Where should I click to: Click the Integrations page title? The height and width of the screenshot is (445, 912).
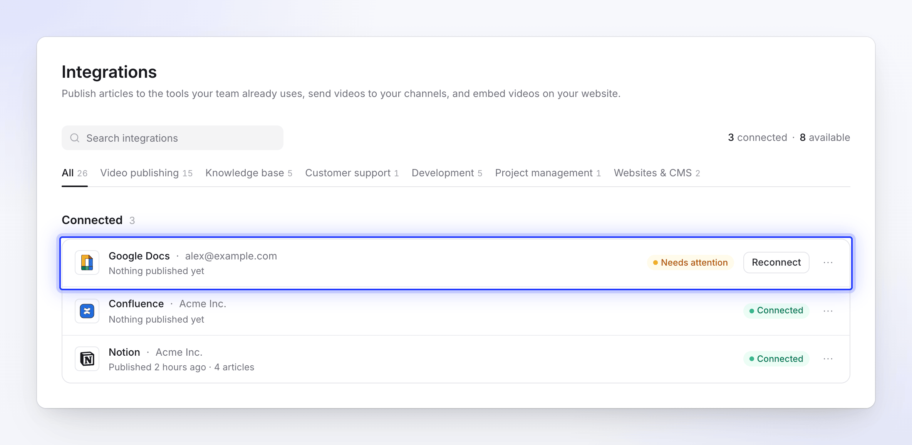(x=109, y=72)
